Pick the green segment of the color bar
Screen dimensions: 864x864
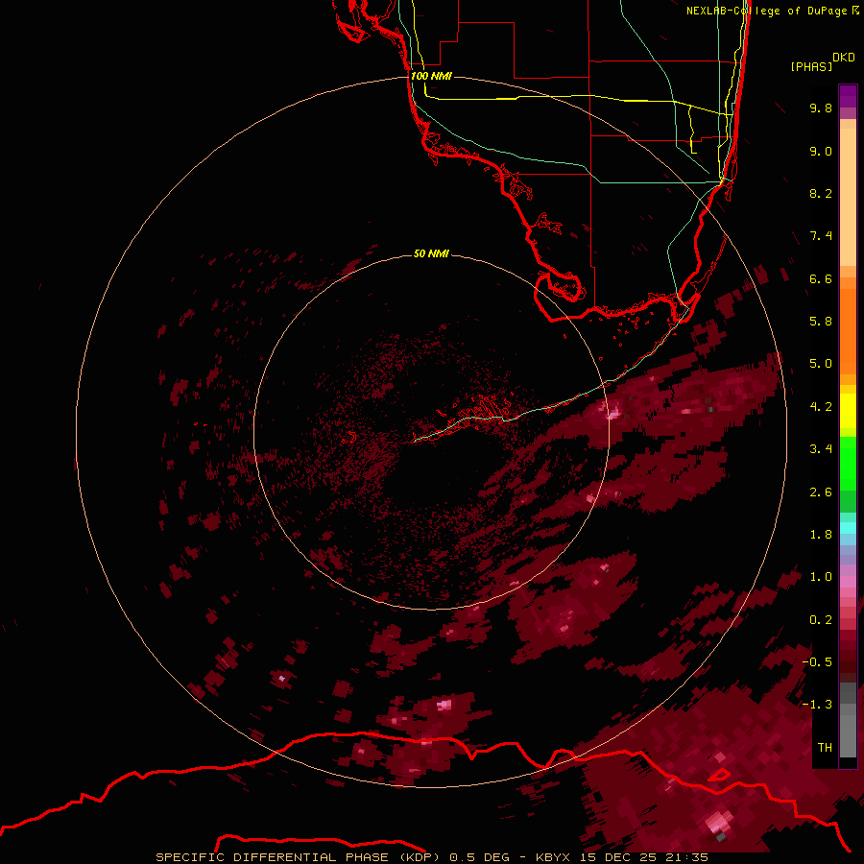848,463
